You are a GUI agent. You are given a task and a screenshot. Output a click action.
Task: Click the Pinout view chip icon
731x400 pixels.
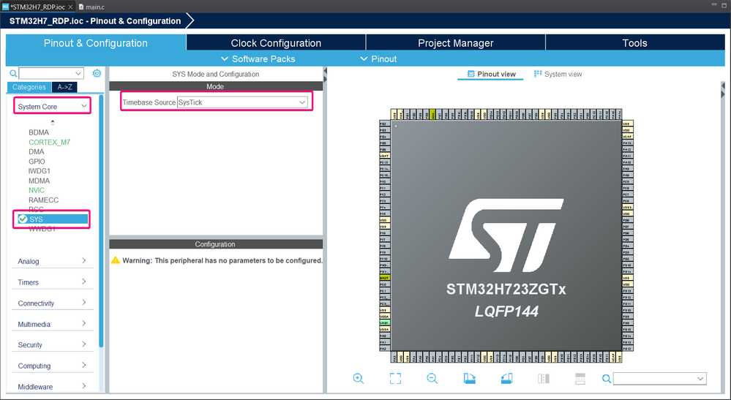pyautogui.click(x=471, y=74)
